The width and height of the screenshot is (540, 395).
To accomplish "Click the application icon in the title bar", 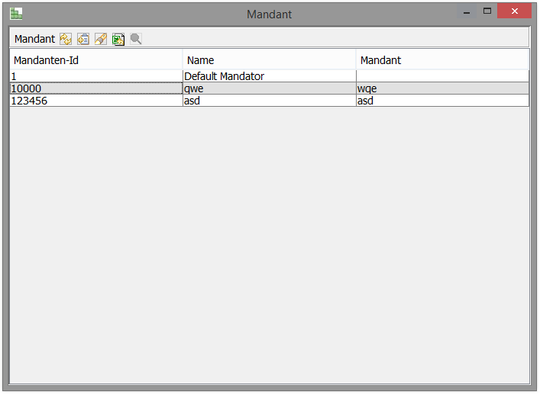I will click(16, 13).
